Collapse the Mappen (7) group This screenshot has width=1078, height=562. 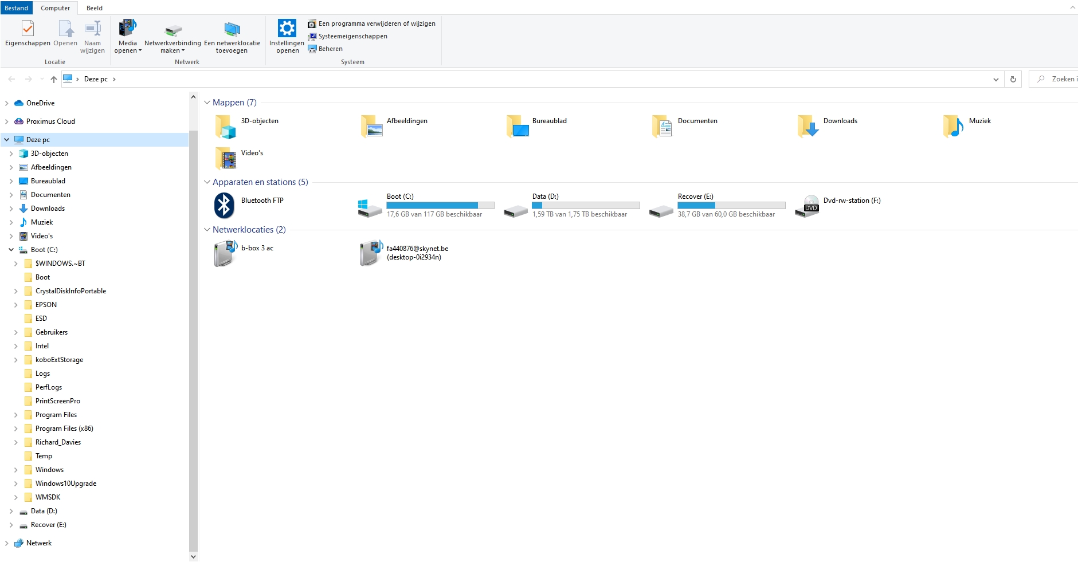pyautogui.click(x=207, y=103)
